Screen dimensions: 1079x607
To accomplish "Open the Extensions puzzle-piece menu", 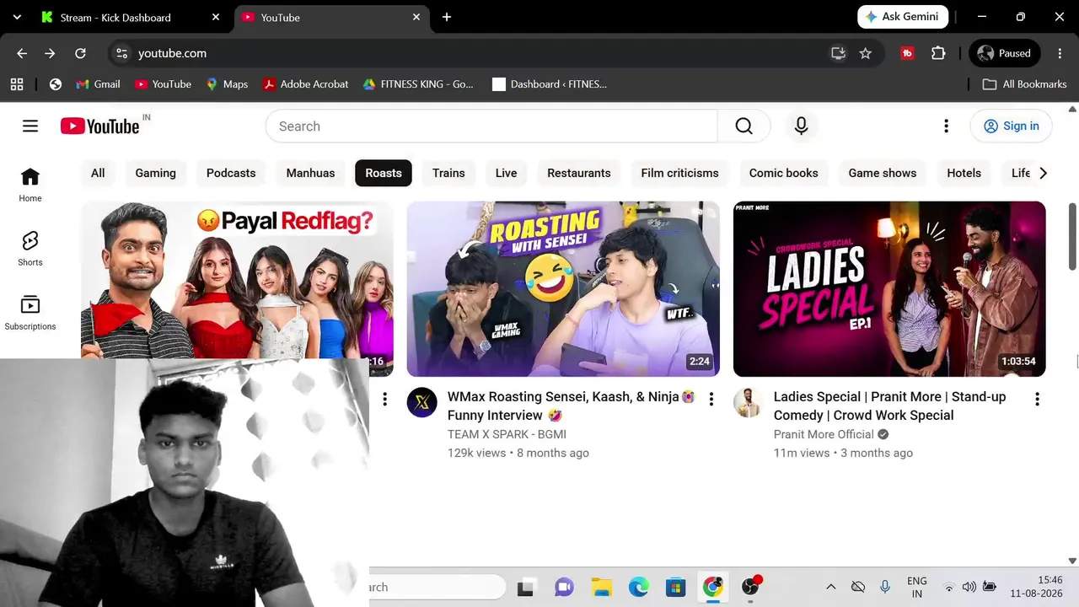I will click(938, 53).
